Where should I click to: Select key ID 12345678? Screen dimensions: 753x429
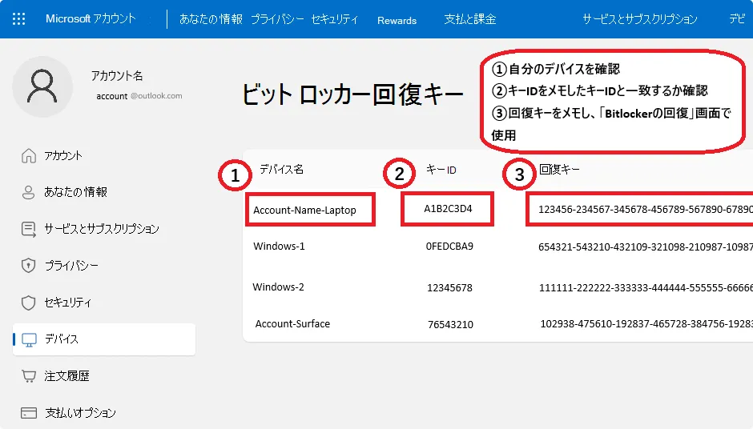pos(450,288)
